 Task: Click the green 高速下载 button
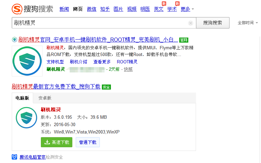click(57, 142)
